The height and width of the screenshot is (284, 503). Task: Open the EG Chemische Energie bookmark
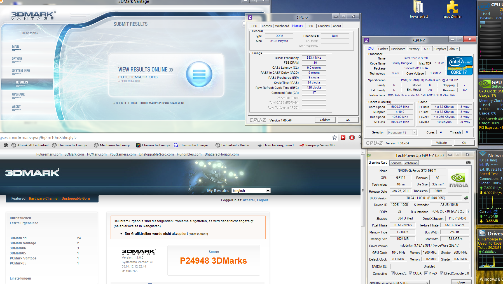[193, 145]
